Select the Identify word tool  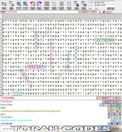54,4
